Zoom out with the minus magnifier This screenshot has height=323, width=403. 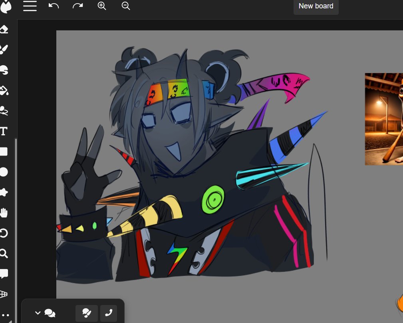126,6
